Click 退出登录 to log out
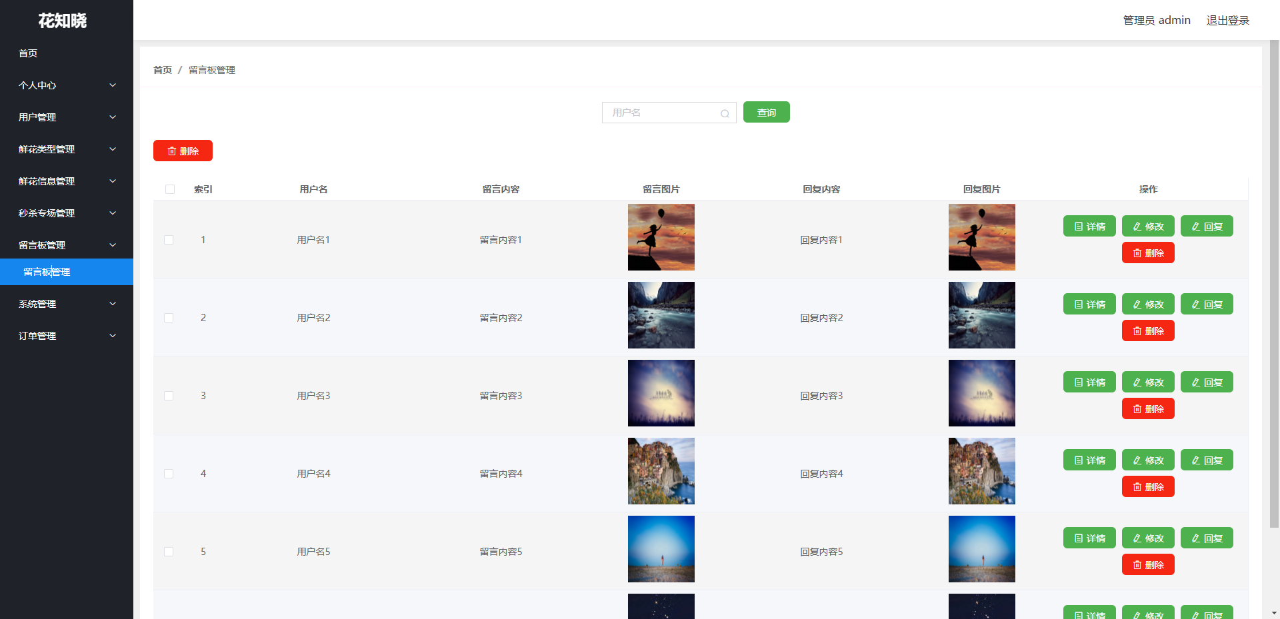This screenshot has width=1280, height=619. coord(1228,21)
